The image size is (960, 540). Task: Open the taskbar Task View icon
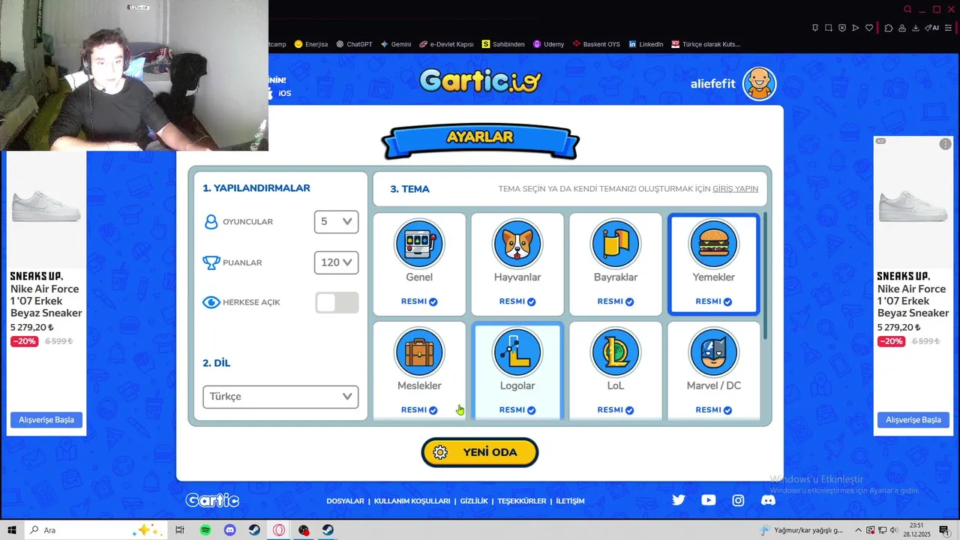(x=180, y=530)
